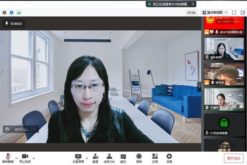The width and height of the screenshot is (247, 165).
Task: Toggle microphone with 解除静音 button
Action: [x=7, y=158]
